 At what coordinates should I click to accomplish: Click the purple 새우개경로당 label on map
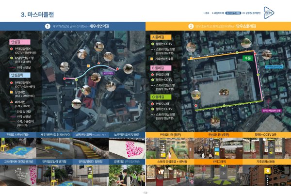pos(108,73)
